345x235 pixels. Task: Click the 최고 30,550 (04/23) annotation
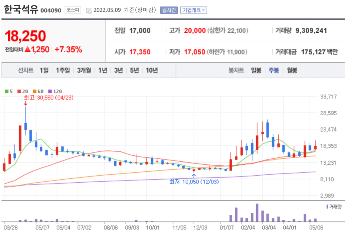[x=49, y=98]
